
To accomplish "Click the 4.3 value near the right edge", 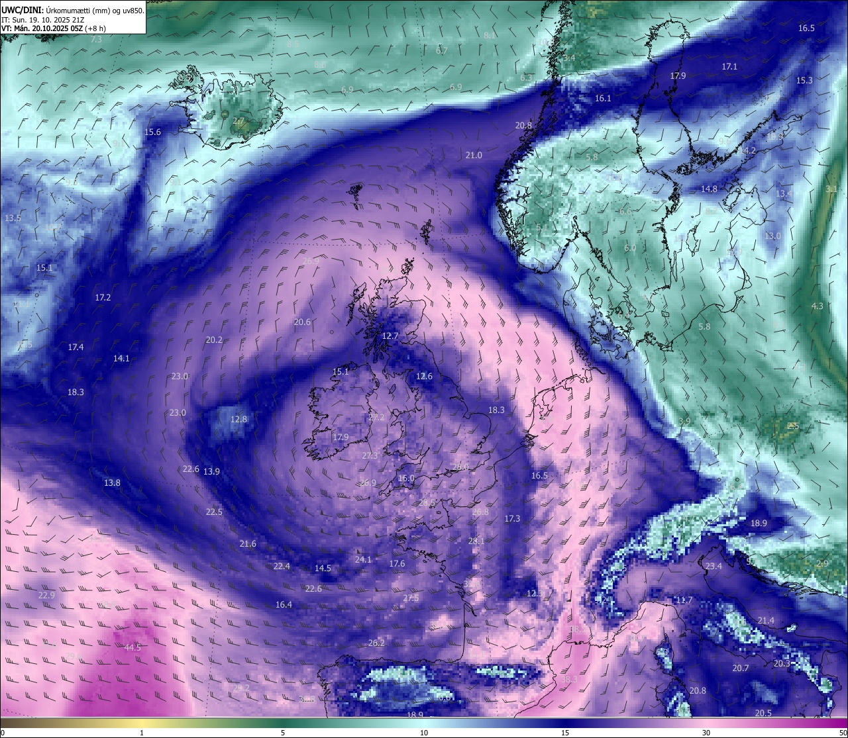I will click(818, 306).
